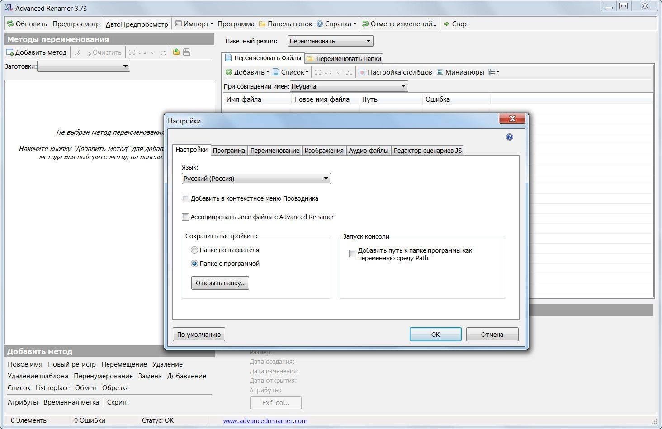Image resolution: width=662 pixels, height=429 pixels.
Task: Click the Путь column header
Action: coord(391,99)
